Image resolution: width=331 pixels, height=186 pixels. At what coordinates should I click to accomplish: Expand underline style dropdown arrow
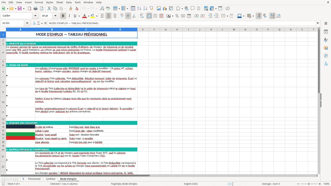coord(79,16)
